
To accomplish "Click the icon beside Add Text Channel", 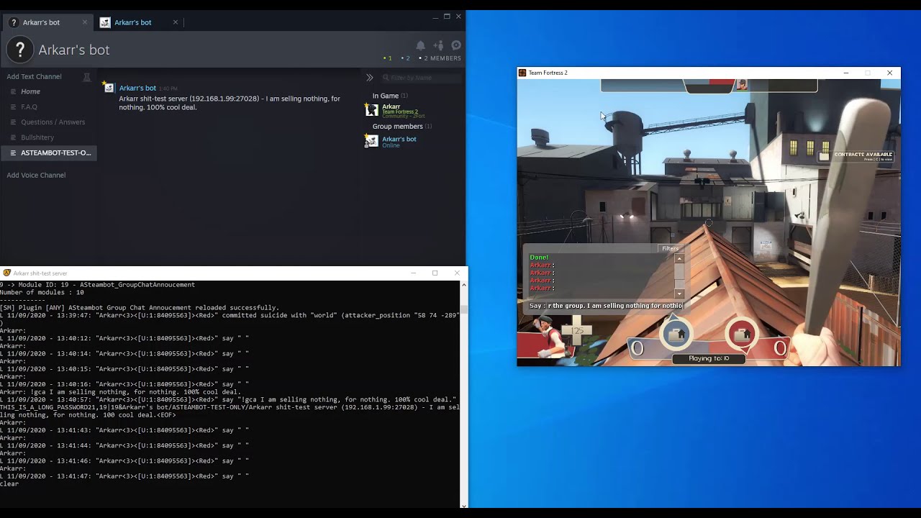I will click(87, 77).
